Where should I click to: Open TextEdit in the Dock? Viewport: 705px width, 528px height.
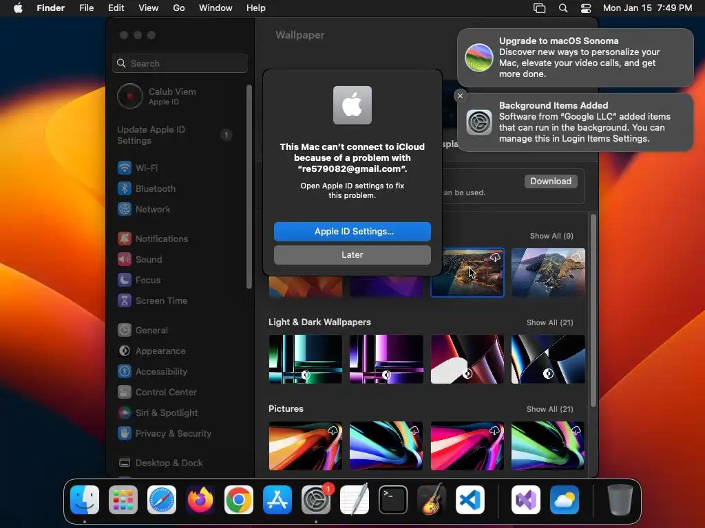pos(355,500)
